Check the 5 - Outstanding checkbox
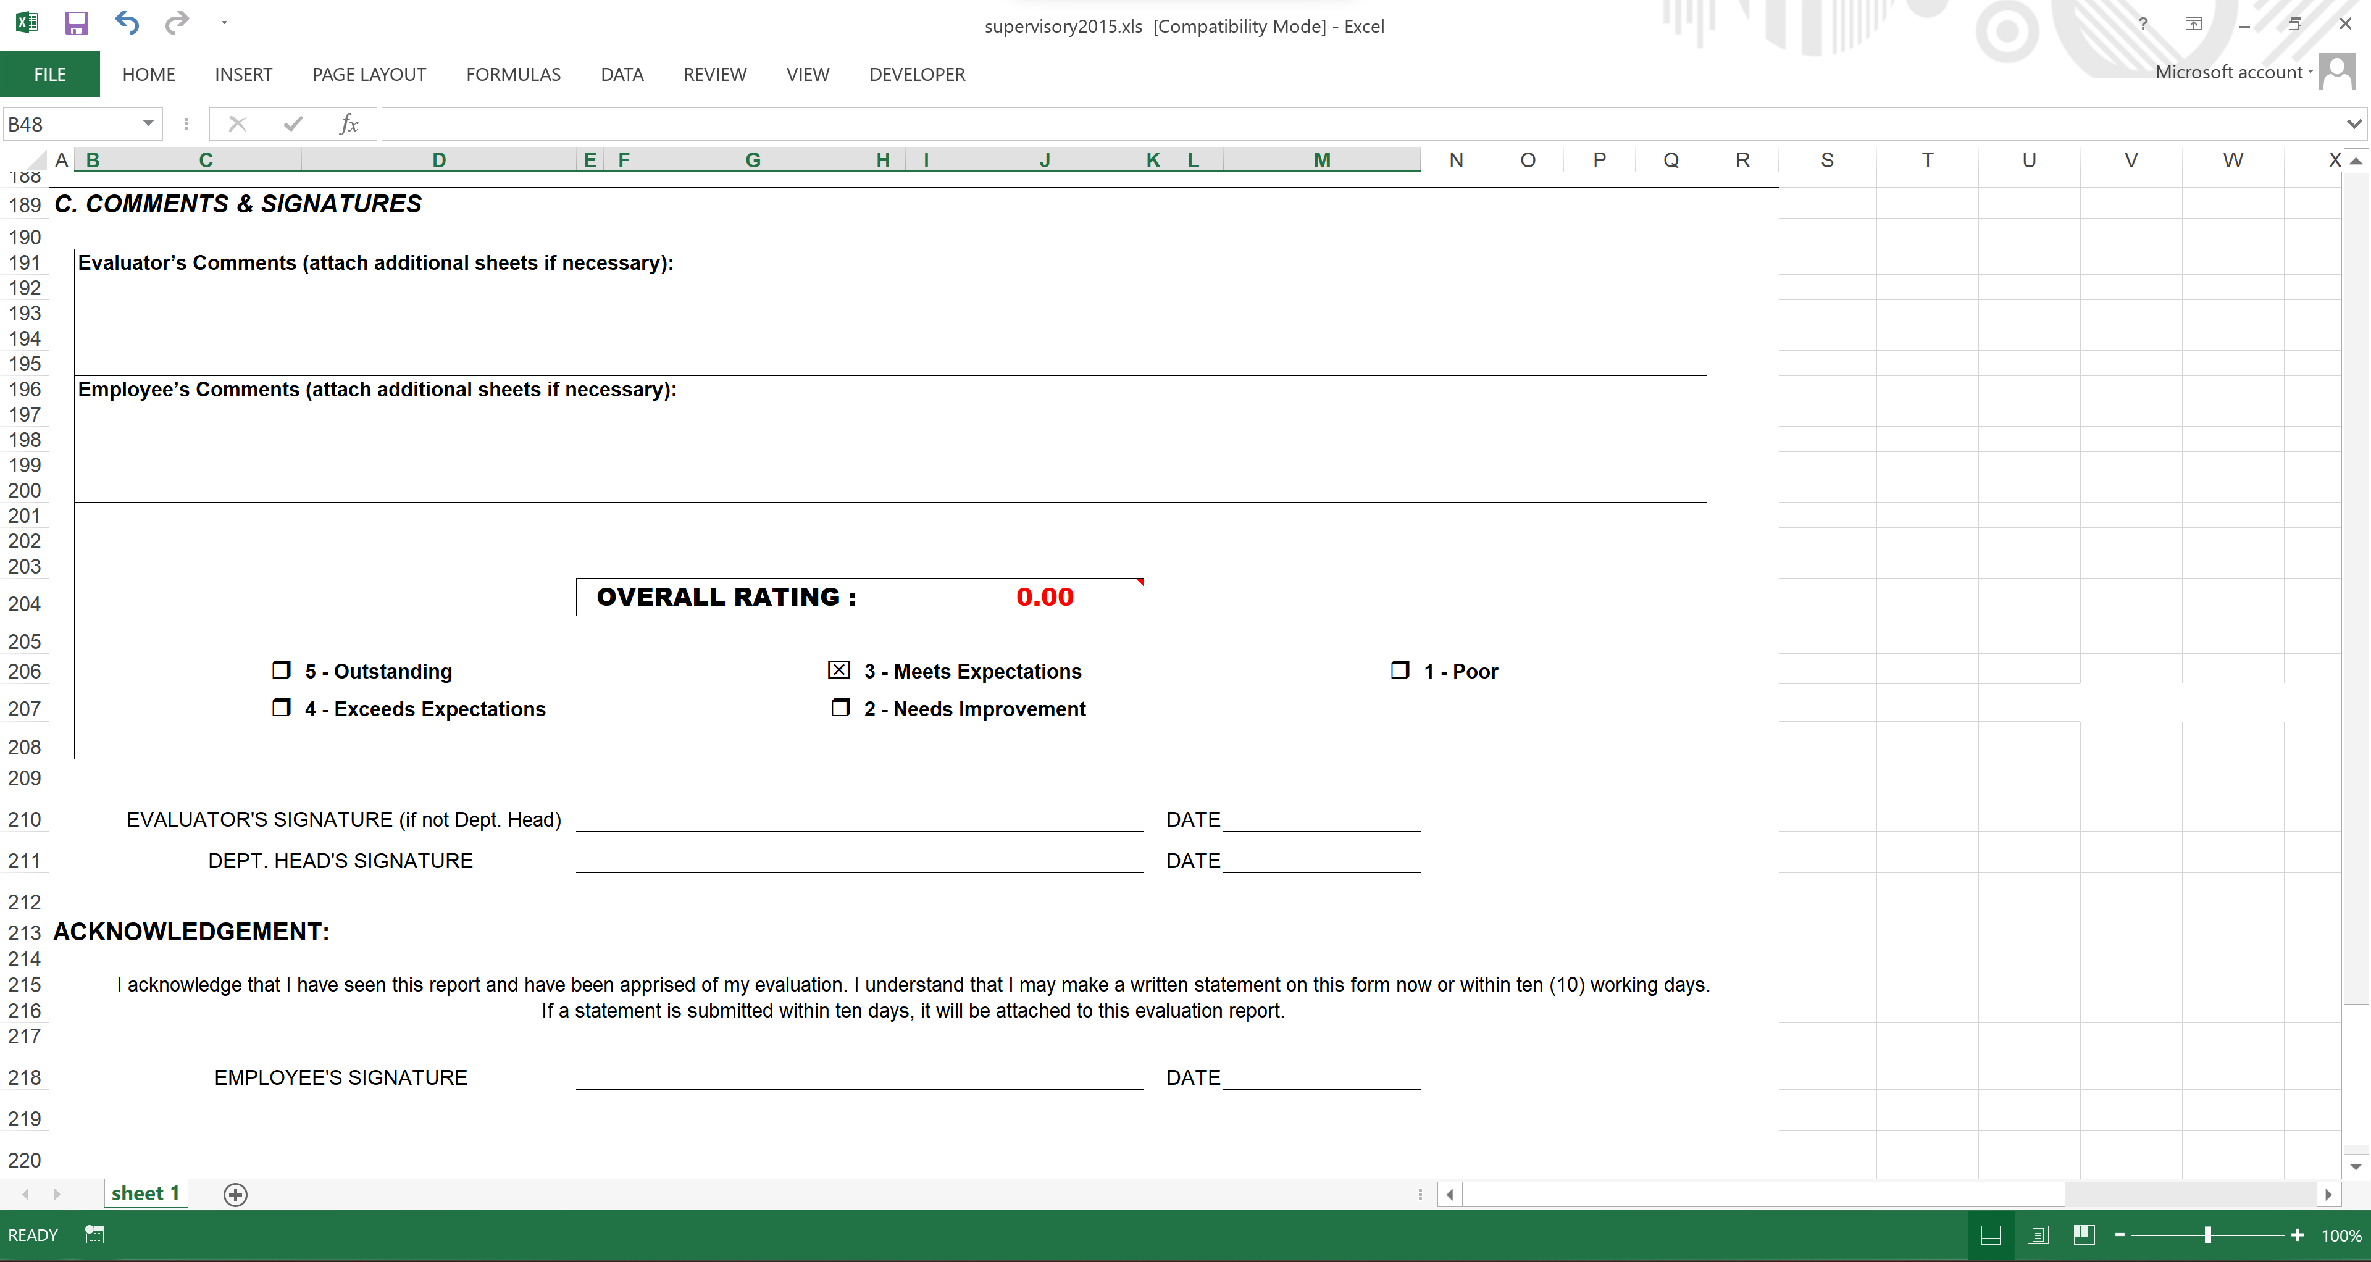The image size is (2371, 1262). [x=282, y=670]
